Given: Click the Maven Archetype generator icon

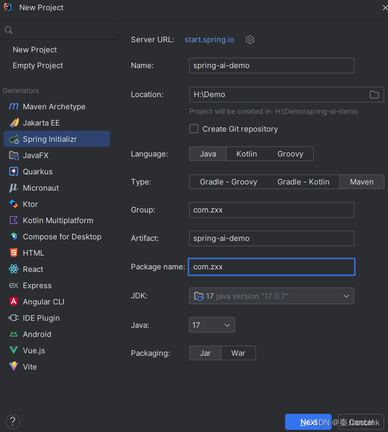Looking at the screenshot, I should click(14, 106).
